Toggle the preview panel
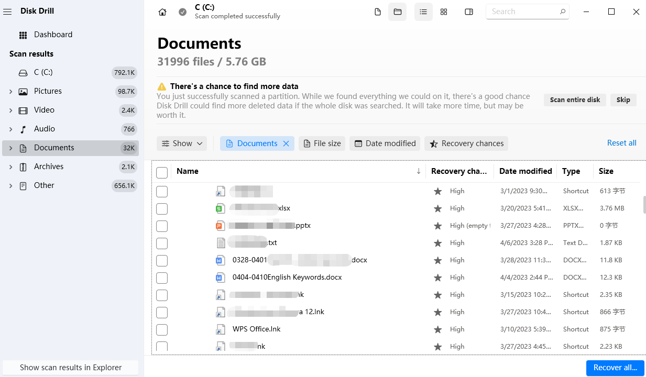The image size is (646, 377). point(468,11)
